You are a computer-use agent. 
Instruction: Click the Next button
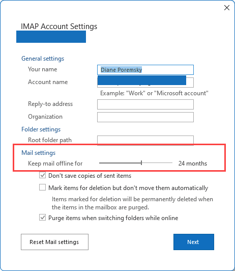[194, 242]
